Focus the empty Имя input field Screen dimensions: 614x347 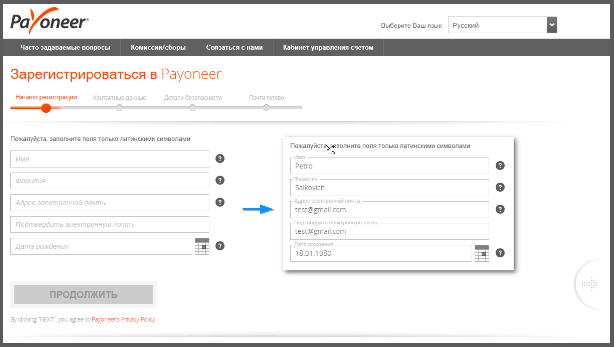[x=110, y=159]
